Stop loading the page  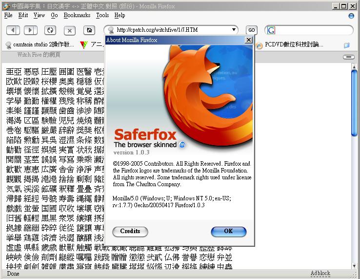(70, 30)
